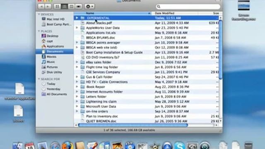
Task: Expand AppleWorks User Data folder triangle
Action: [x=77, y=28]
